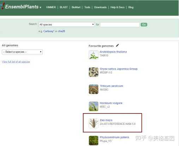This screenshot has width=179, height=146.
Task: Open the BioMart menu item
Action: tap(76, 7)
